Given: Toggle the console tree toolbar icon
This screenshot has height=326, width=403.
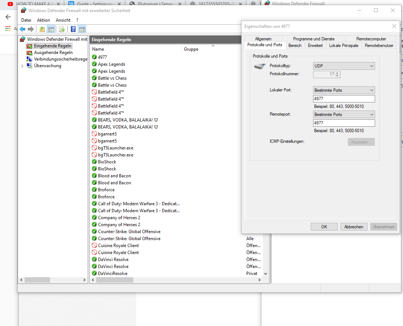Looking at the screenshot, I should 51,29.
